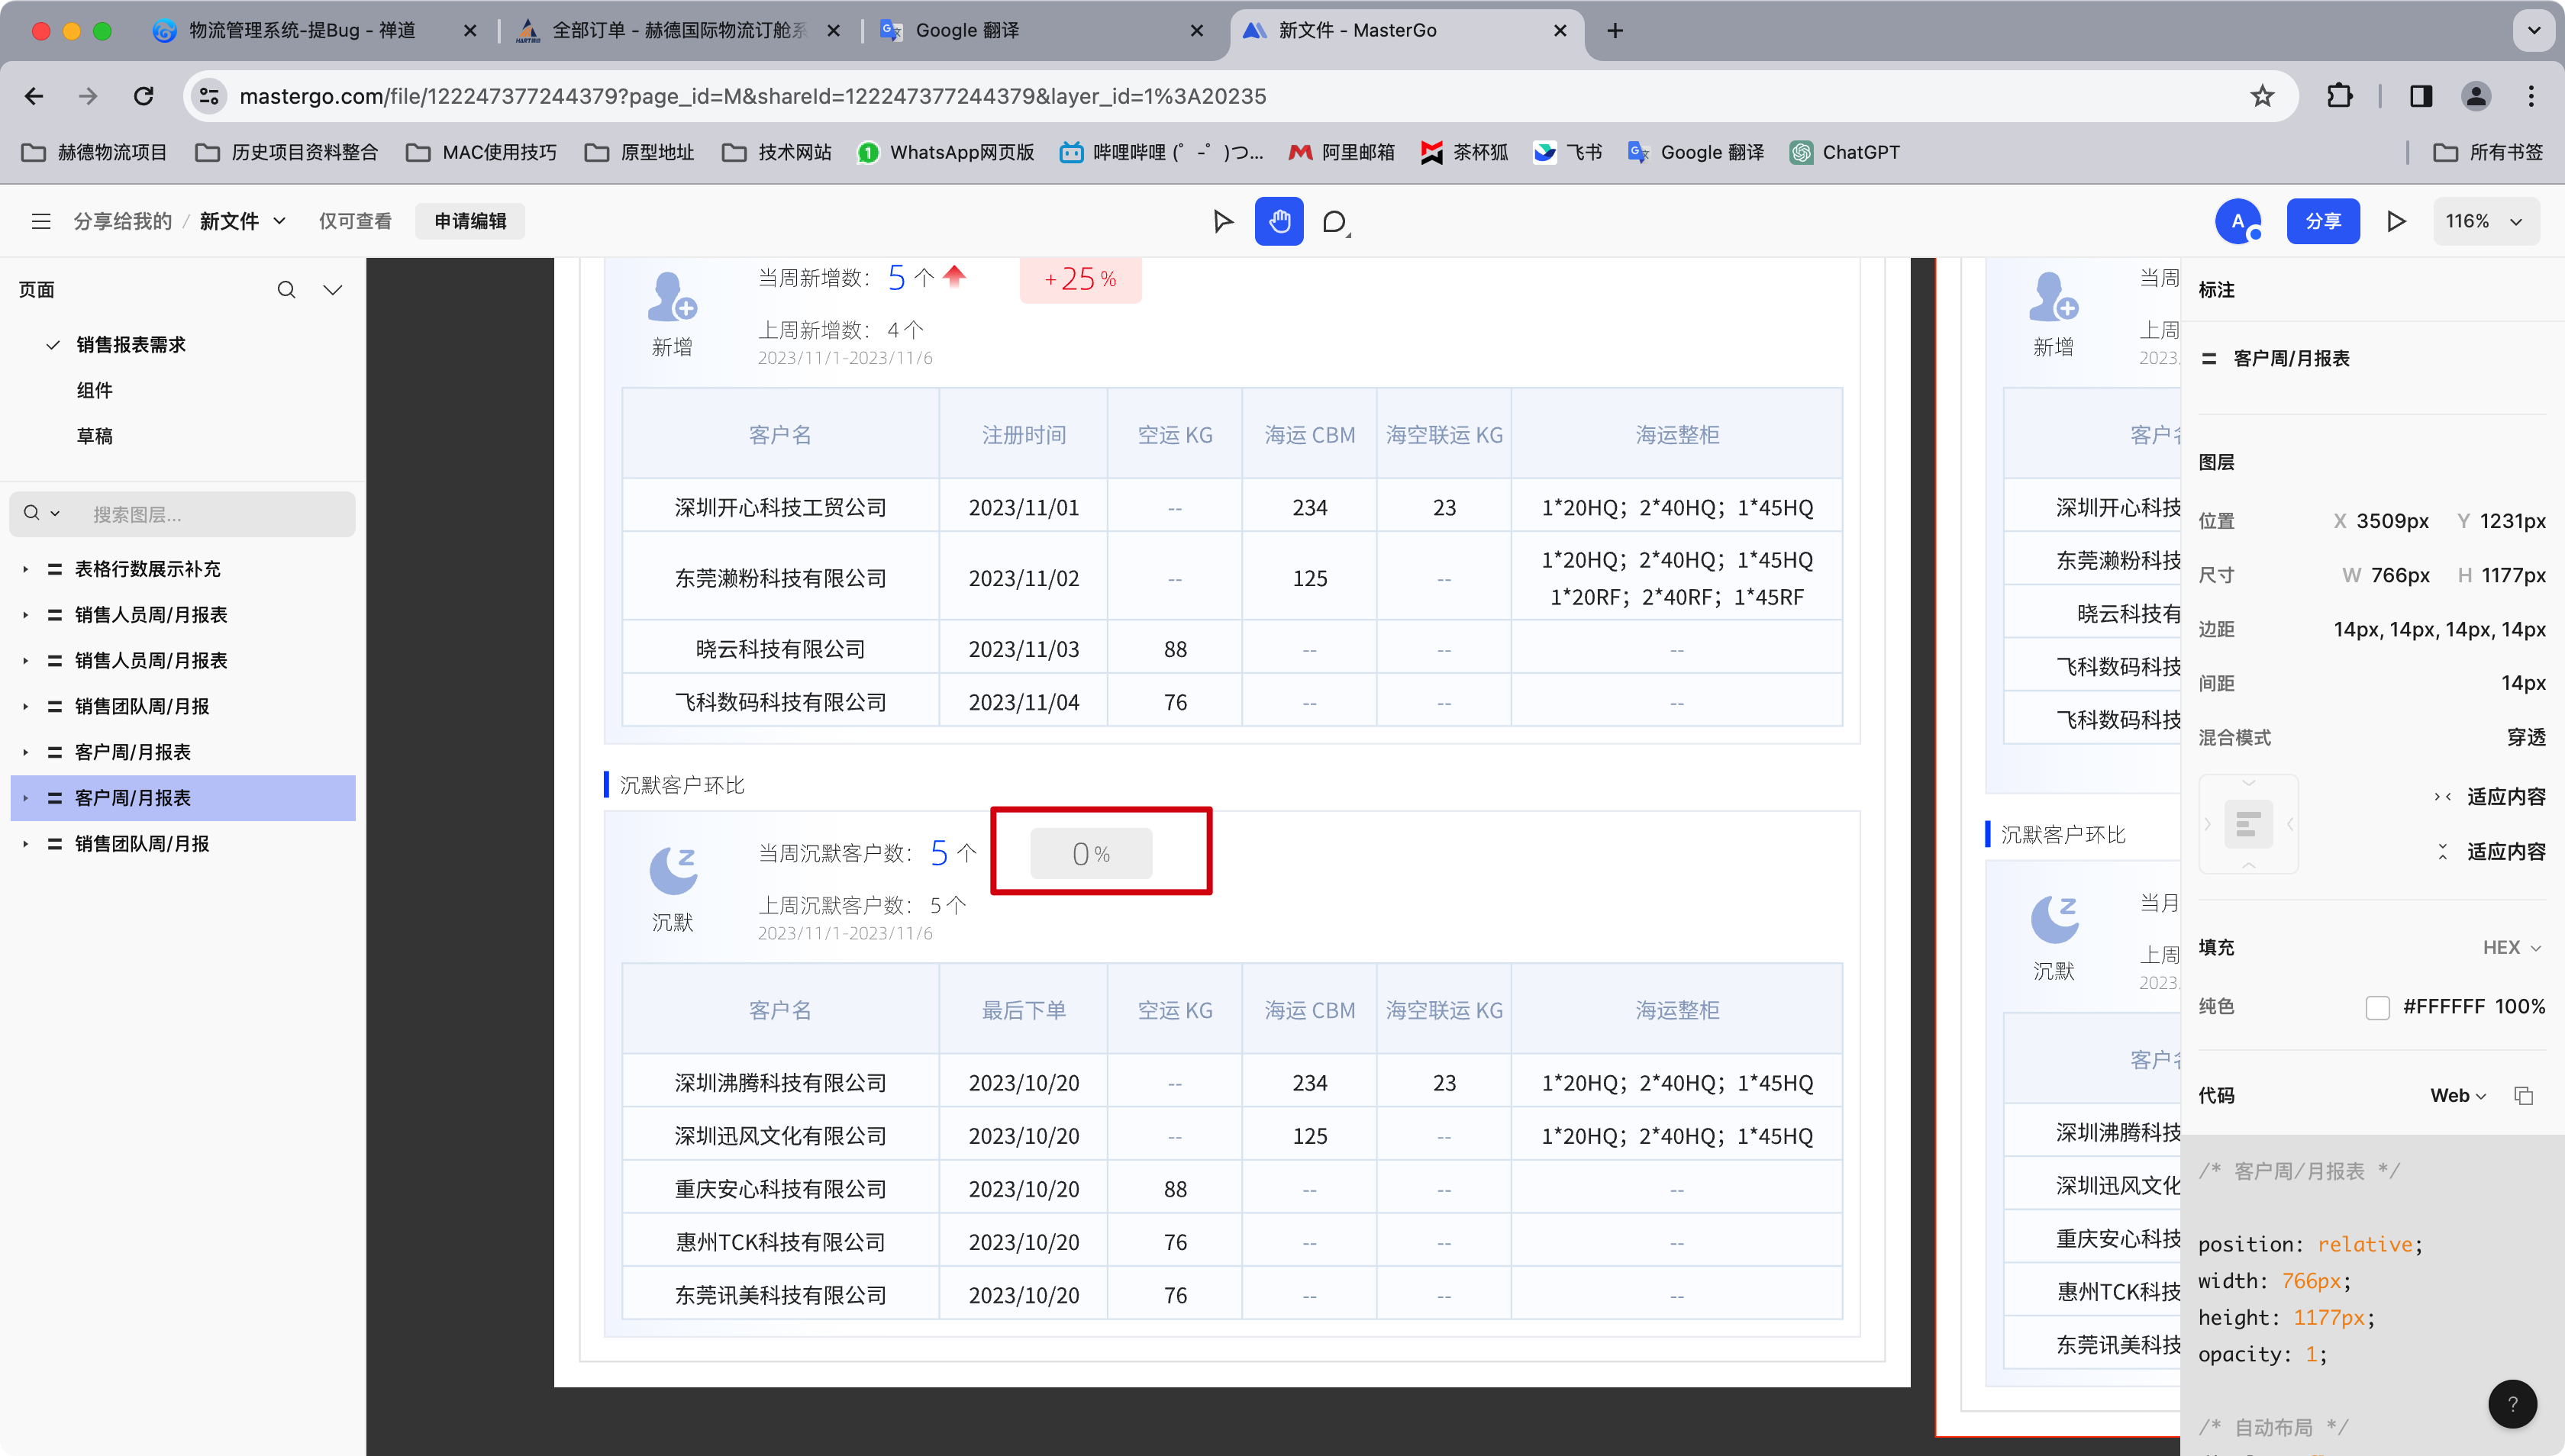Open the hamburger main menu
The height and width of the screenshot is (1456, 2565).
click(x=41, y=221)
